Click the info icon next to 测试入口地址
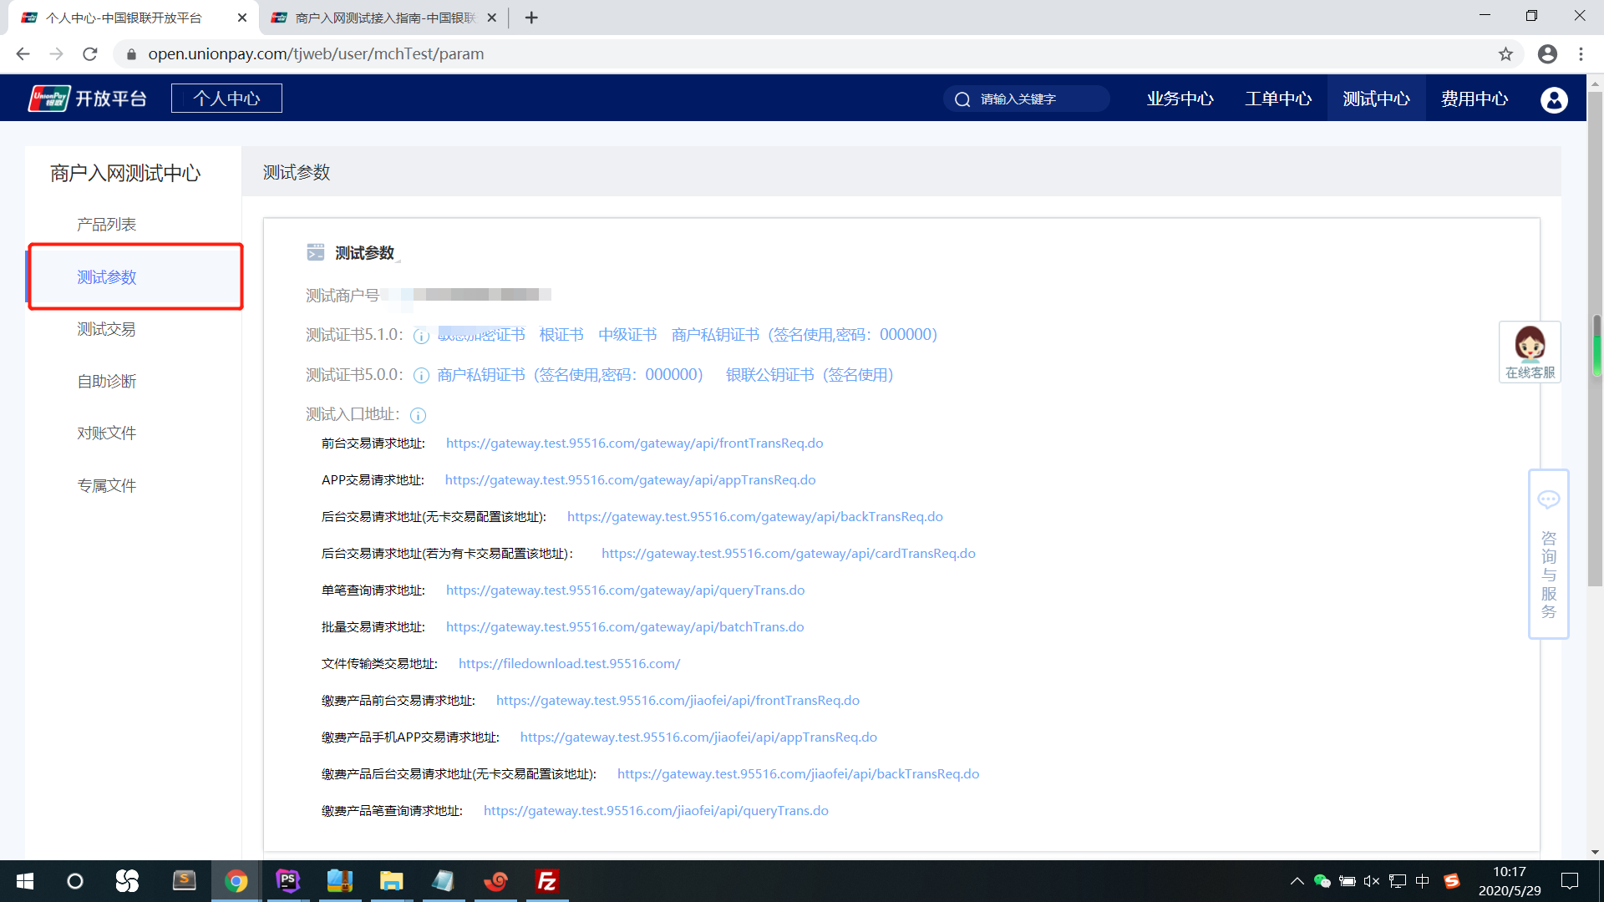The height and width of the screenshot is (902, 1604). [x=418, y=415]
